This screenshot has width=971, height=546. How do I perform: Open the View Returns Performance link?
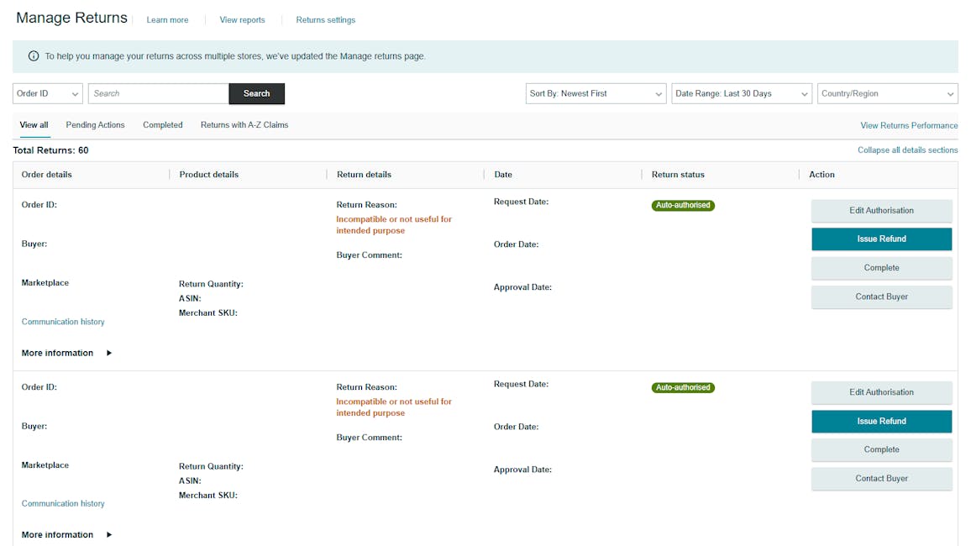(909, 126)
